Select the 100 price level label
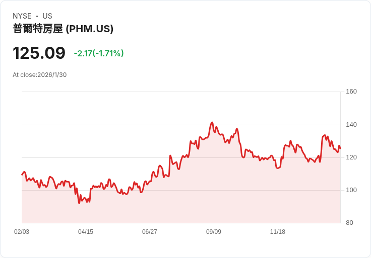The width and height of the screenshot is (371, 258). [x=351, y=190]
